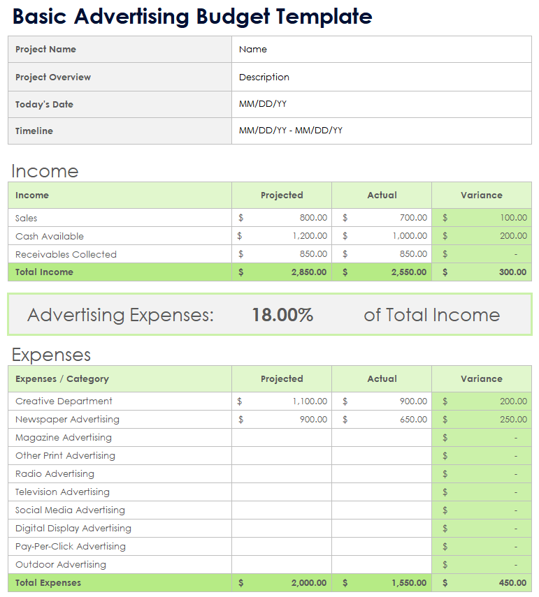
Task: Click the Sales projected amount 800.00
Action: click(282, 218)
